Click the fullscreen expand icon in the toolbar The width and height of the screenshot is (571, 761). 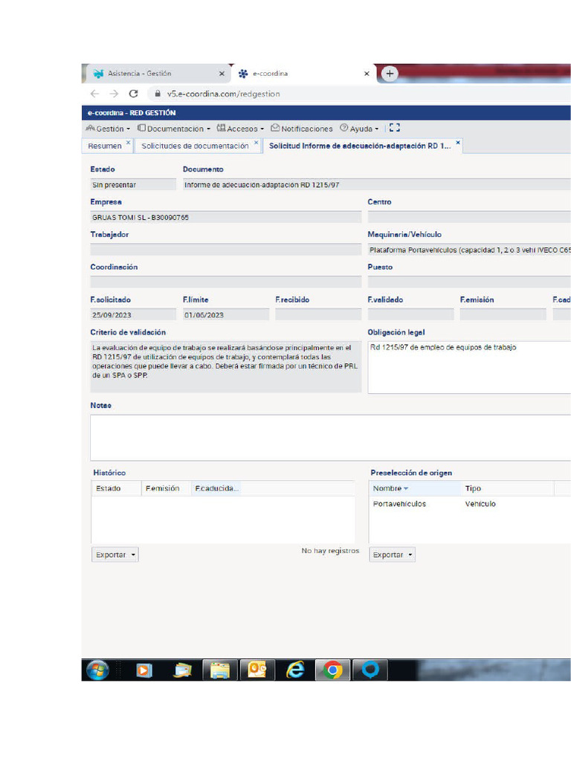[395, 129]
